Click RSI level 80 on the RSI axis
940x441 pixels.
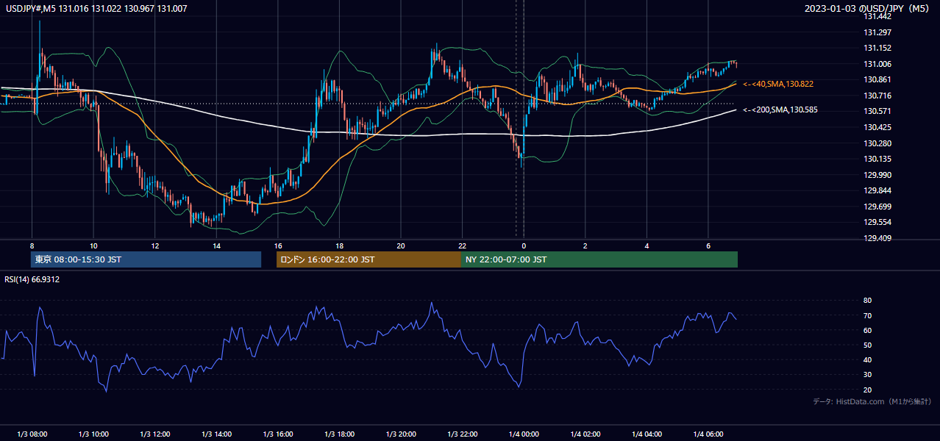(868, 301)
